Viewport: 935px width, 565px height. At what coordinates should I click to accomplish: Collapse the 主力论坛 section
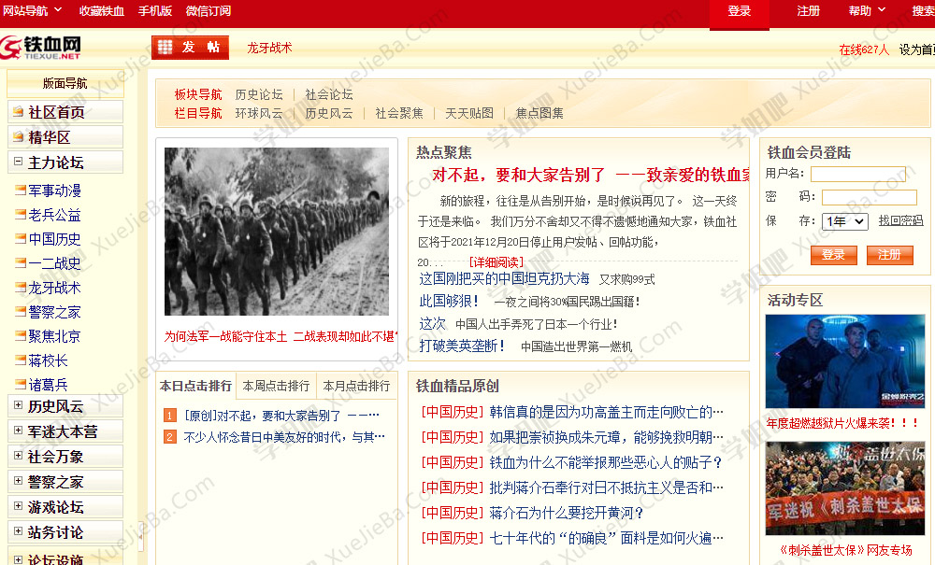[18, 162]
